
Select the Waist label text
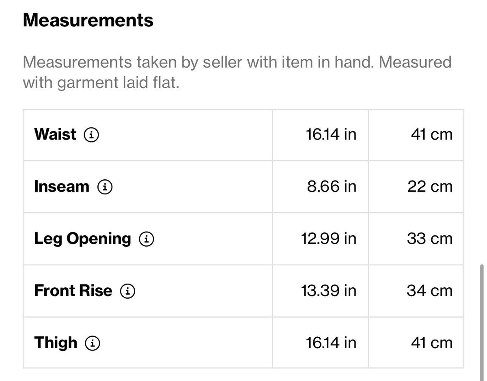point(55,134)
